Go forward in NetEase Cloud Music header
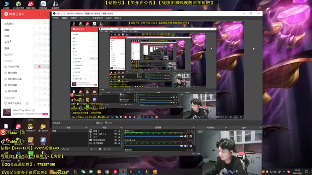Viewport: 312px width, 175px height. click(x=45, y=14)
